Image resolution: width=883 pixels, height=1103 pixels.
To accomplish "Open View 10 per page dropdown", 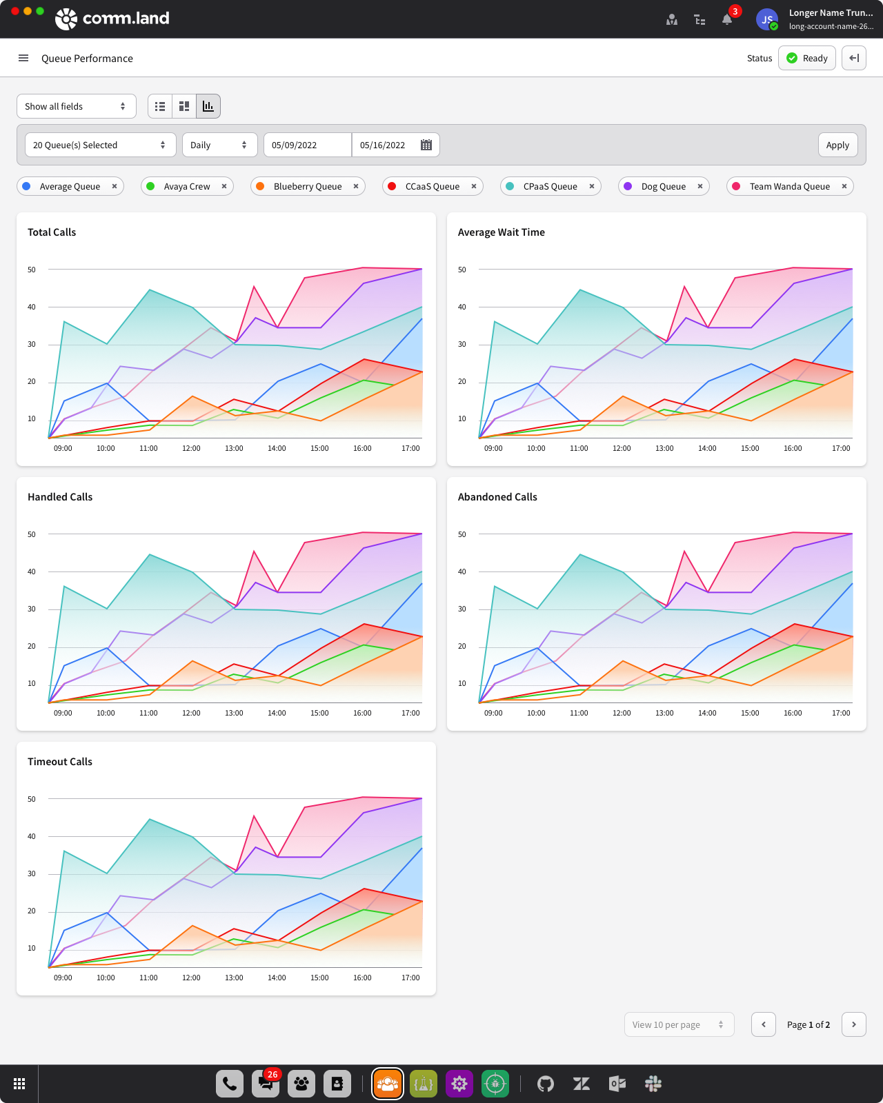I will (x=679, y=1024).
